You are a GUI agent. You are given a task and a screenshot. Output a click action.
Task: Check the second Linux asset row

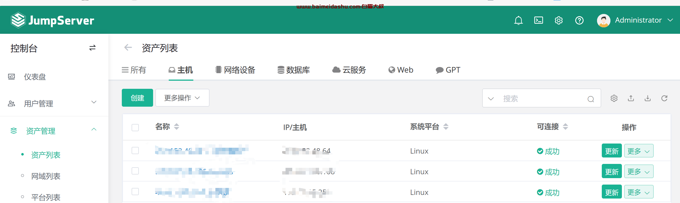(x=135, y=171)
